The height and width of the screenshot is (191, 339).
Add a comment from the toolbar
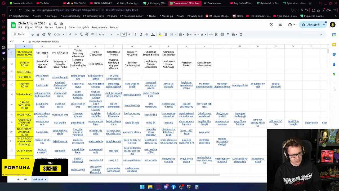click(x=216, y=34)
